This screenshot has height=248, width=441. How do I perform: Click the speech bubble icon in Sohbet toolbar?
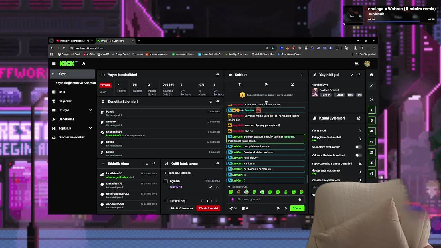[266, 84]
